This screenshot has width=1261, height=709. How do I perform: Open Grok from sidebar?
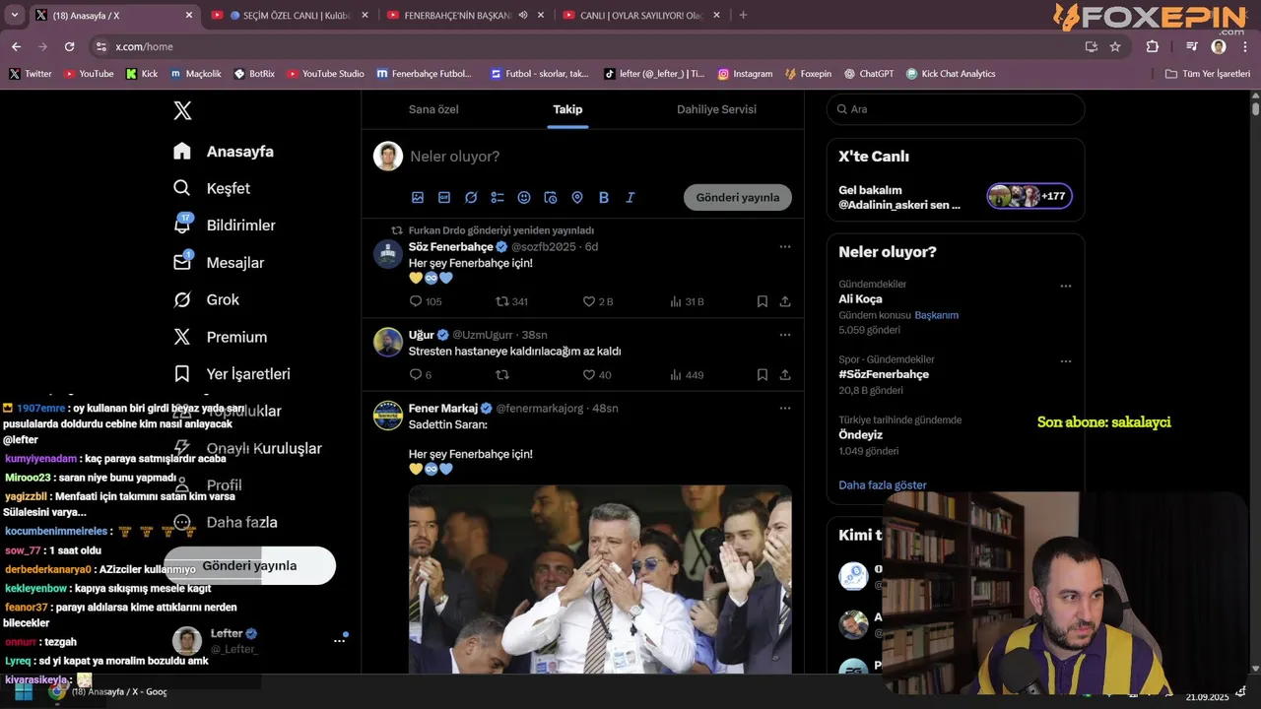(206, 299)
